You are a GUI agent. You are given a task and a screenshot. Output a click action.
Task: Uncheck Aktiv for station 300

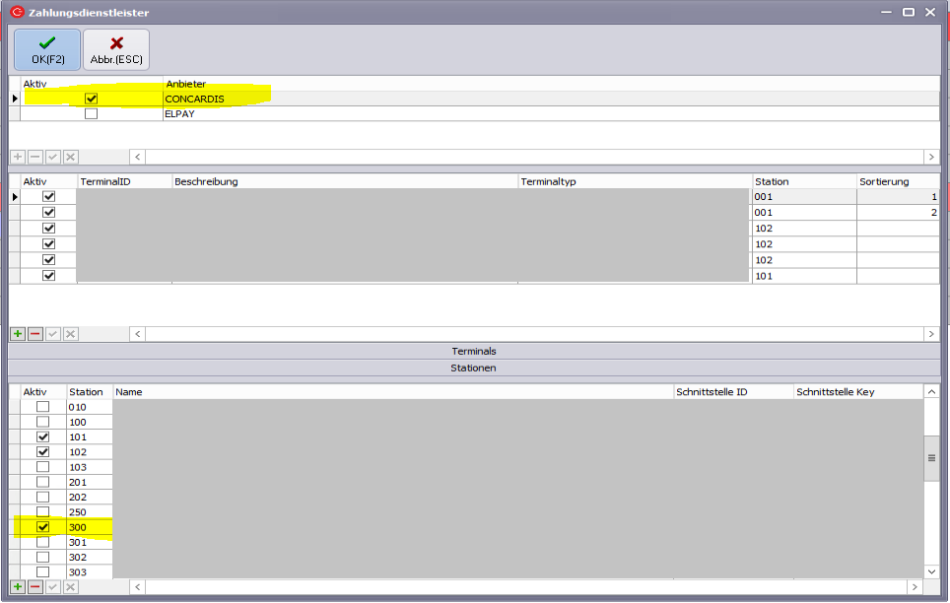[x=42, y=527]
